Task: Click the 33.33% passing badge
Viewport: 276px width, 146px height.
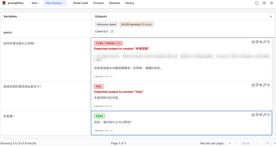Action: (x=136, y=24)
